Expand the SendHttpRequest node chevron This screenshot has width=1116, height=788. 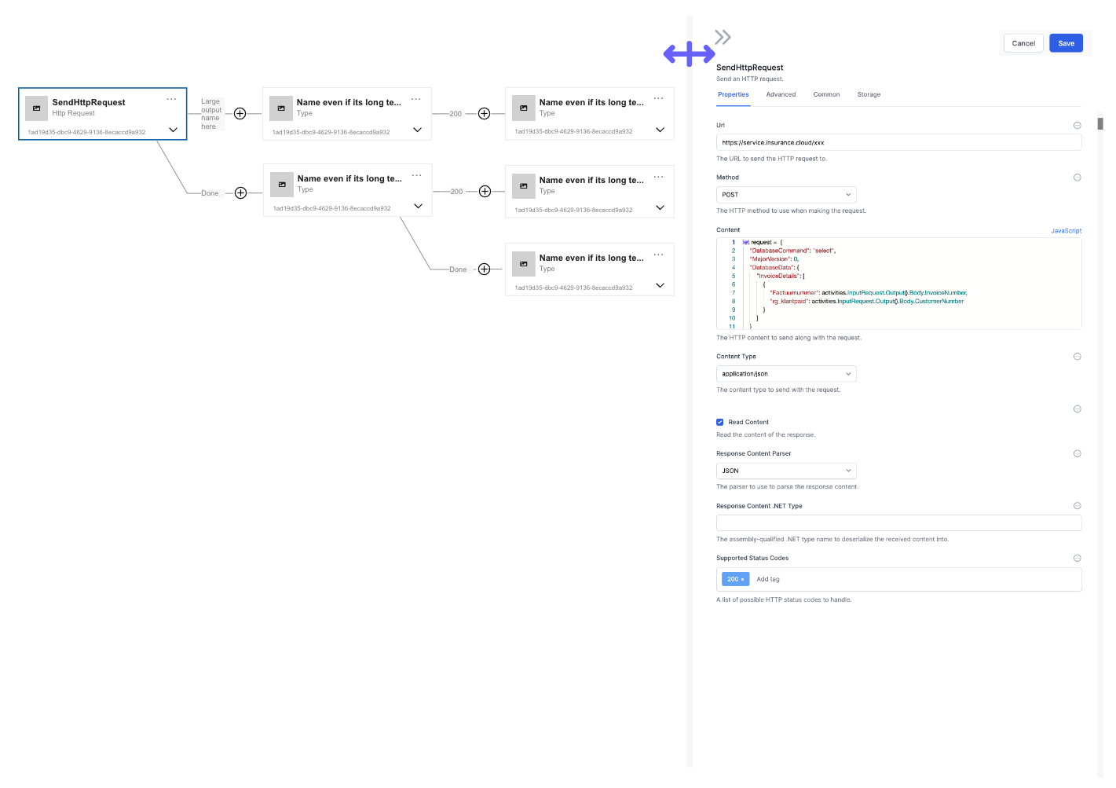point(174,130)
